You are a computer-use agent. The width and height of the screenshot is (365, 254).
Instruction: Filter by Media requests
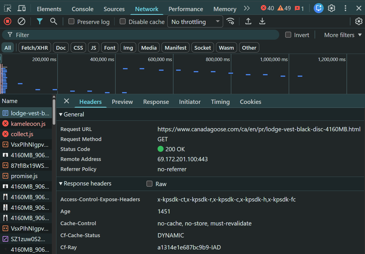click(149, 48)
